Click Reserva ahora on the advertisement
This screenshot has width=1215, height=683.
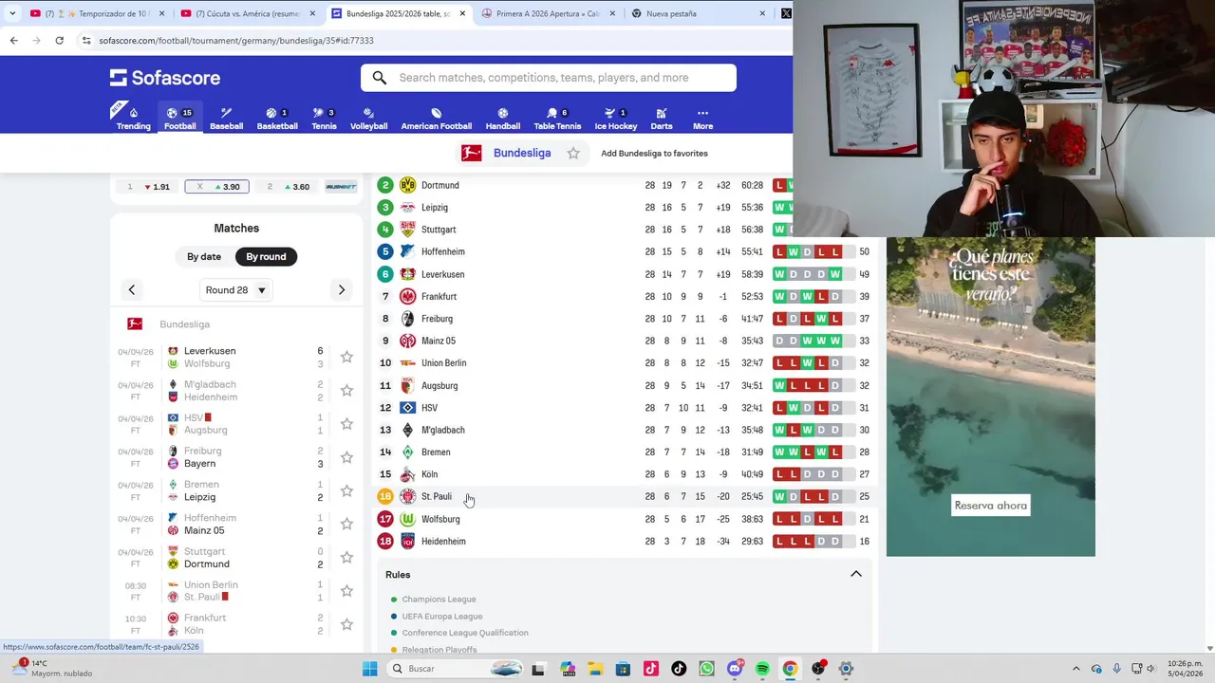990,506
